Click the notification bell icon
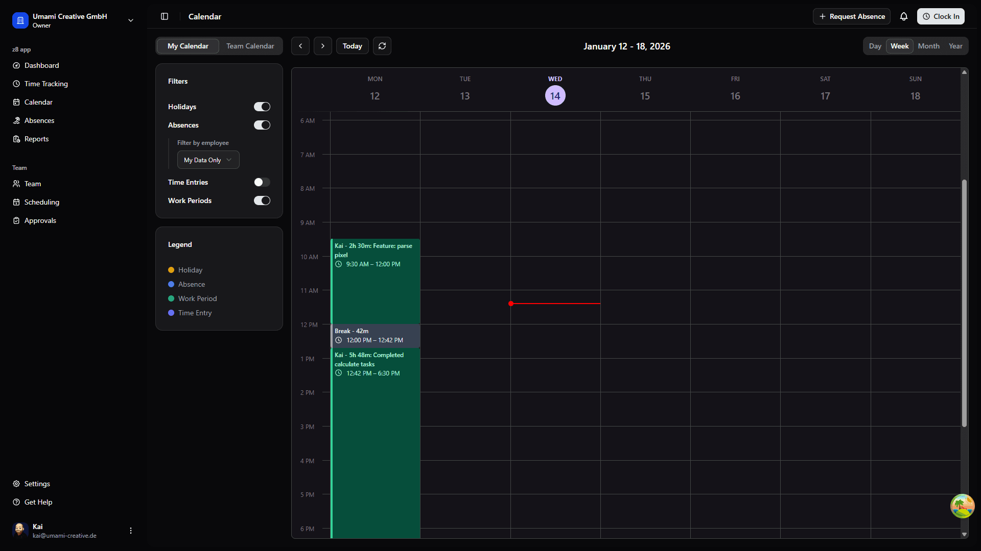Viewport: 981px width, 551px height. [904, 16]
